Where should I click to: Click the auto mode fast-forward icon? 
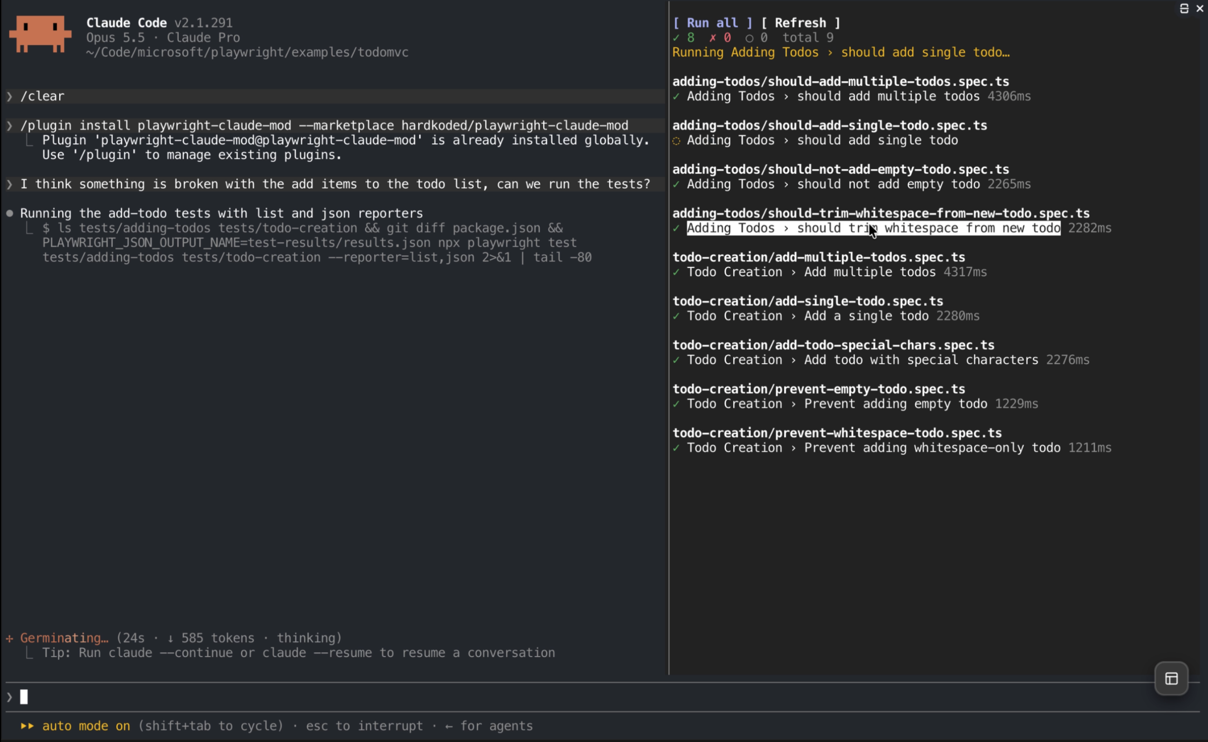pyautogui.click(x=27, y=726)
